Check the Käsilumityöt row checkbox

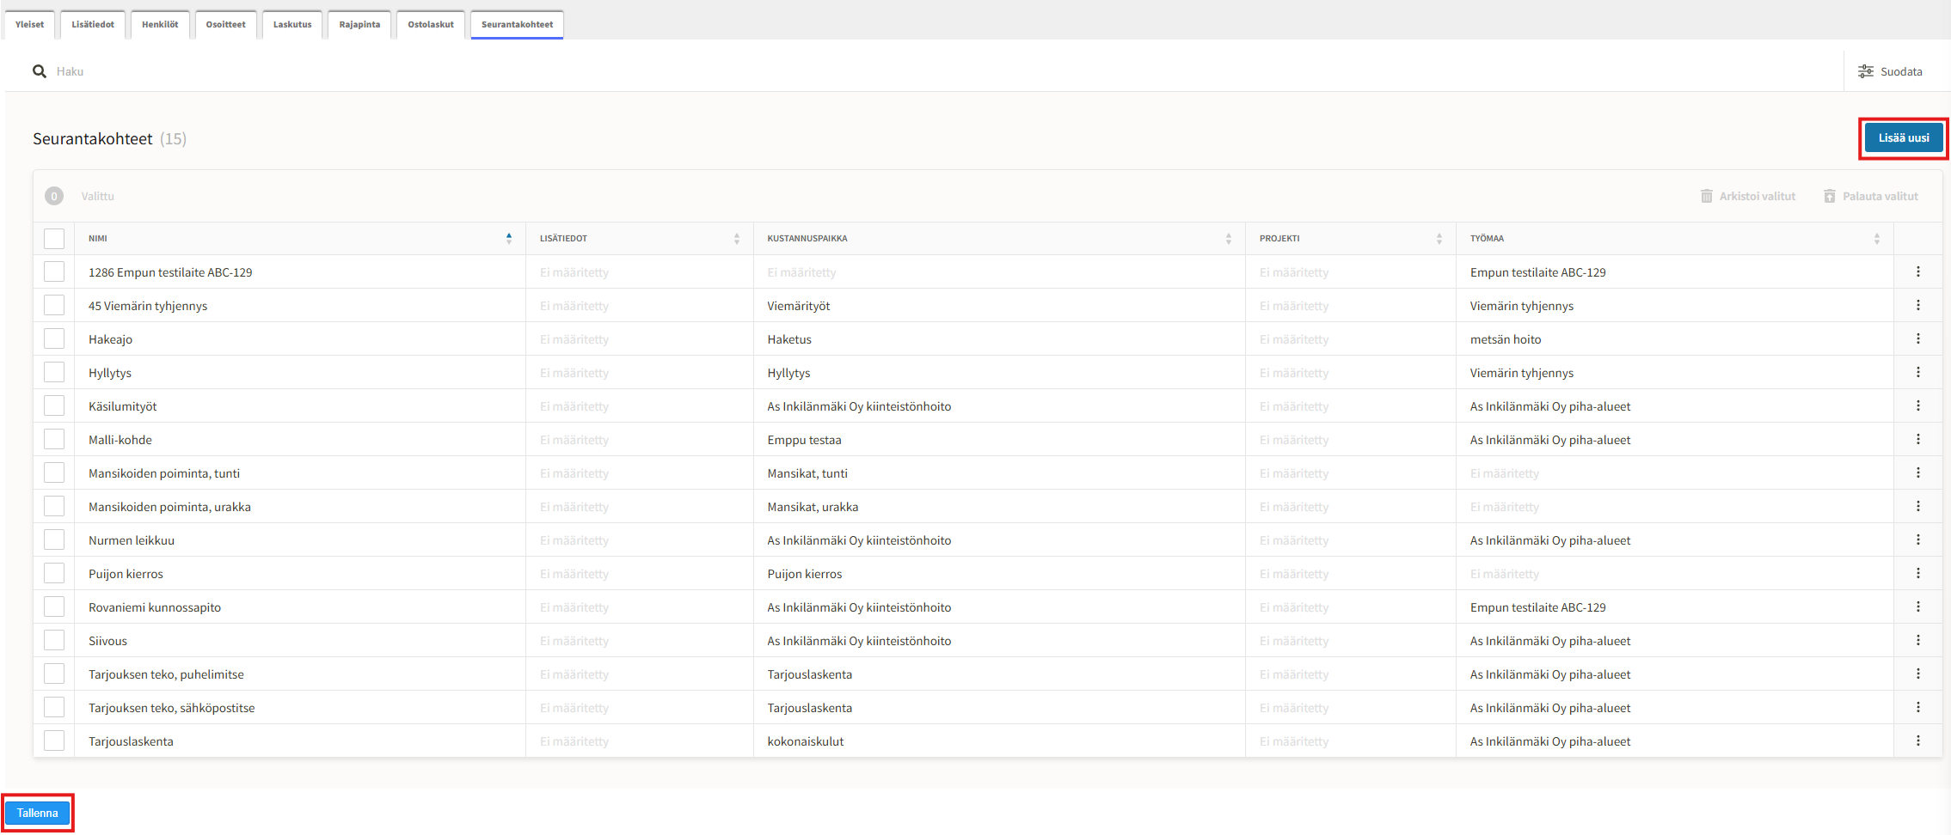[x=54, y=406]
